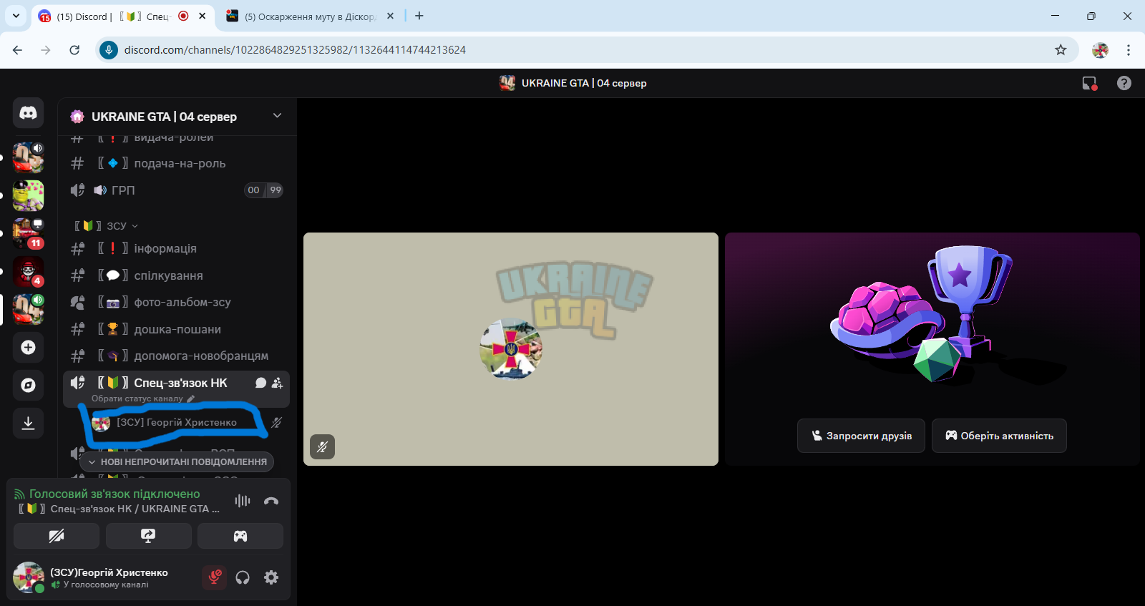Open спілкування channel
The height and width of the screenshot is (606, 1145).
coord(177,276)
